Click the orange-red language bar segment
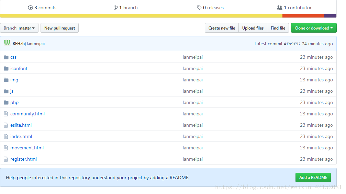The height and width of the screenshot is (194, 346). tap(303, 16)
